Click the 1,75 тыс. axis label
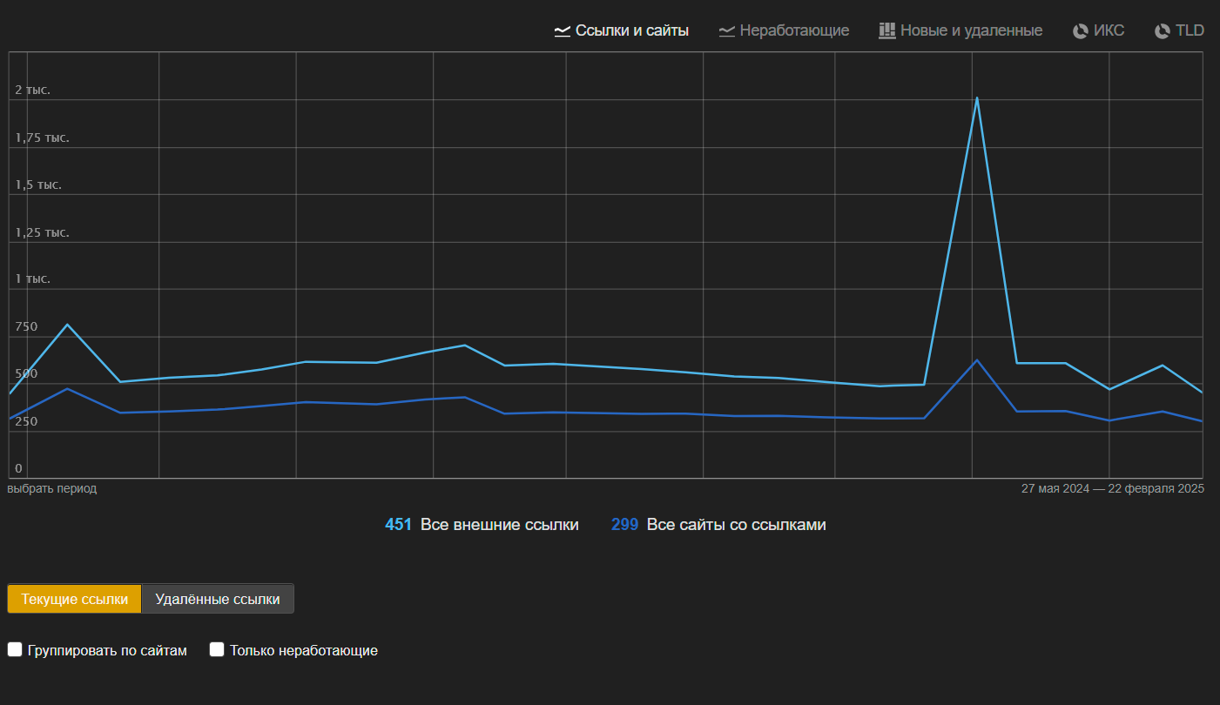The image size is (1220, 705). (42, 138)
